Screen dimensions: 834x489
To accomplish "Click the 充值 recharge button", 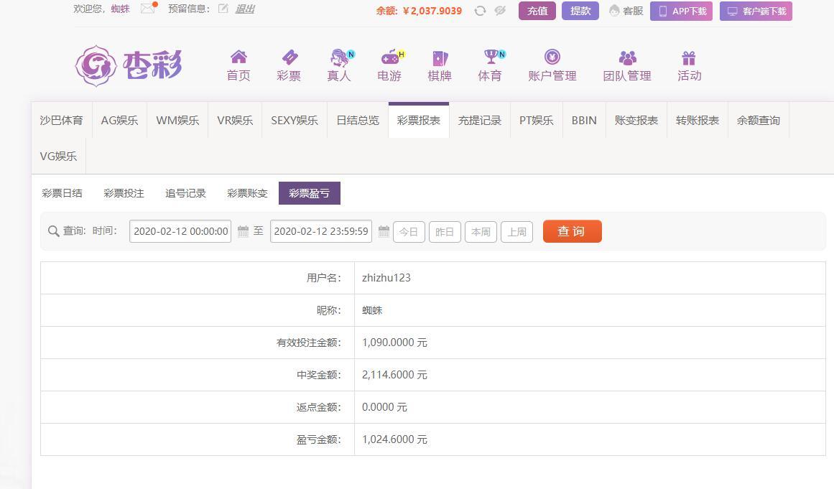I will [537, 11].
